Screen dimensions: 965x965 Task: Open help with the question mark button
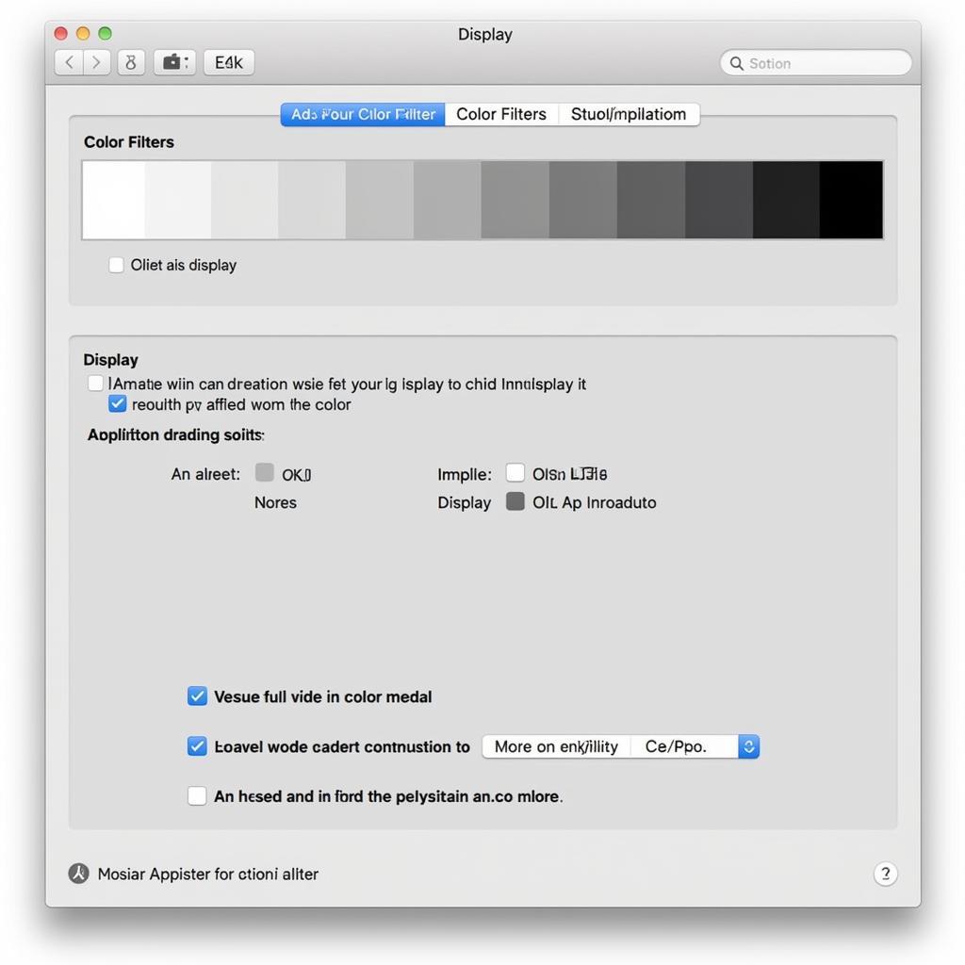[x=886, y=874]
